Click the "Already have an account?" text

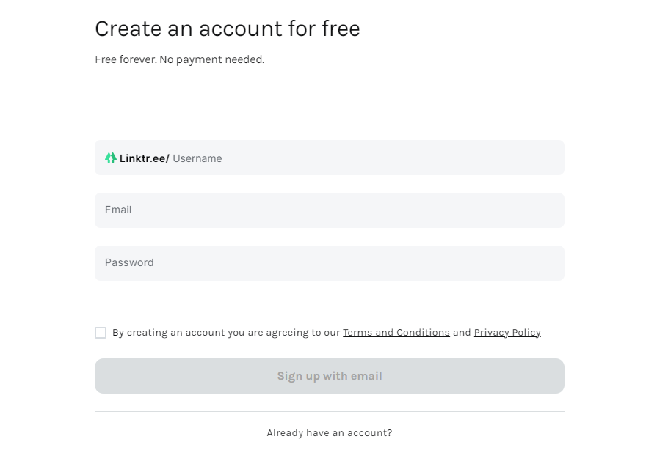330,433
